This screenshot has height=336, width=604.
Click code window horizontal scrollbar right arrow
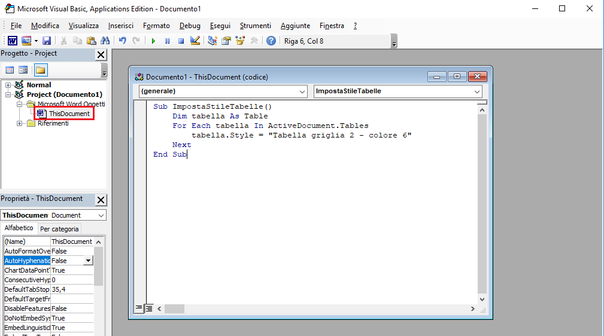[x=473, y=308]
